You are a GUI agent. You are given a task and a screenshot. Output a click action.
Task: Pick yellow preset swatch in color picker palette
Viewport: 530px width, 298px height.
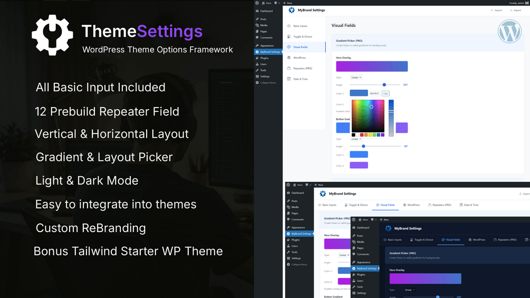tap(370, 135)
